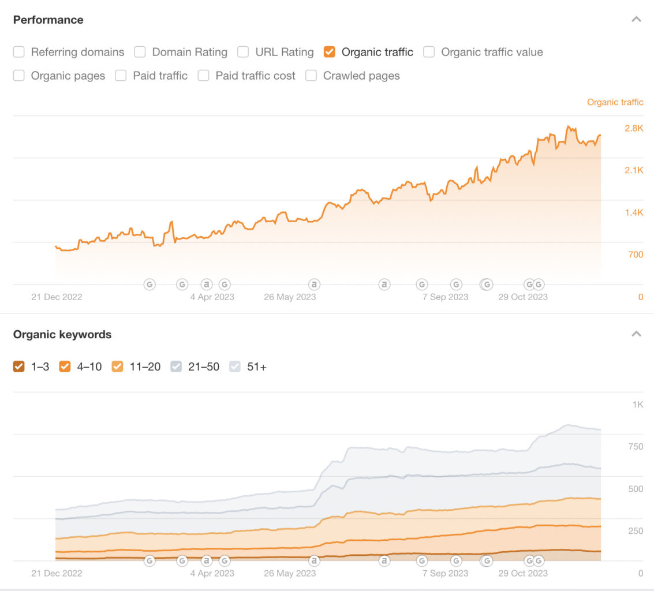This screenshot has width=654, height=591.
Task: Click rightmost Google marker in Performance chart
Action: (x=539, y=284)
